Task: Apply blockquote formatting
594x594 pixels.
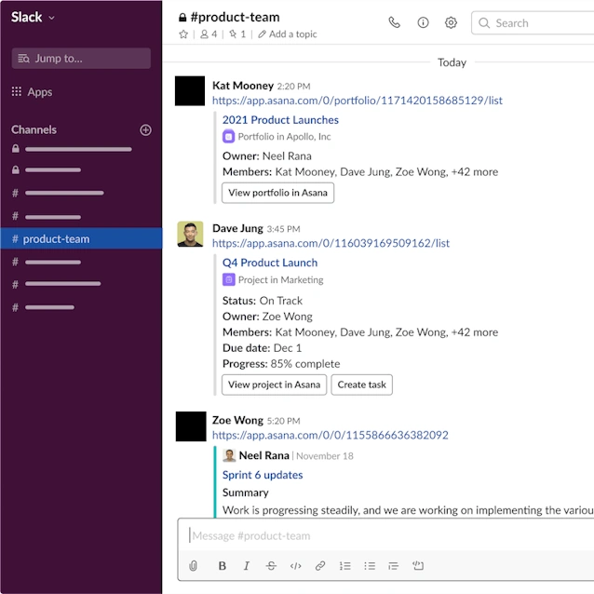Action: [393, 565]
